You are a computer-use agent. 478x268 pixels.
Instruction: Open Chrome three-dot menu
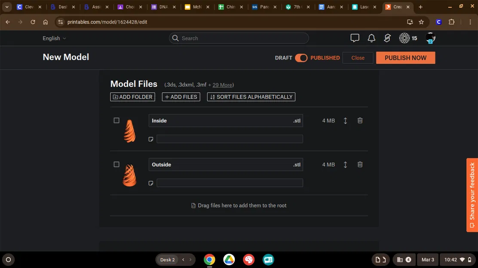470,22
